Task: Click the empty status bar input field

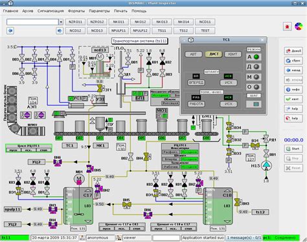Action: click(166, 237)
